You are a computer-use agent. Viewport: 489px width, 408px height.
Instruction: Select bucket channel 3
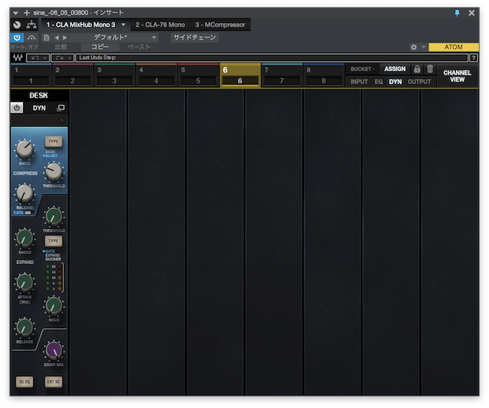[x=114, y=76]
